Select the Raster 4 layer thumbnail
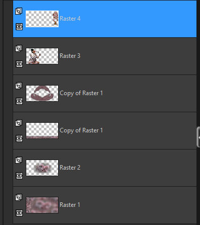 coord(42,19)
